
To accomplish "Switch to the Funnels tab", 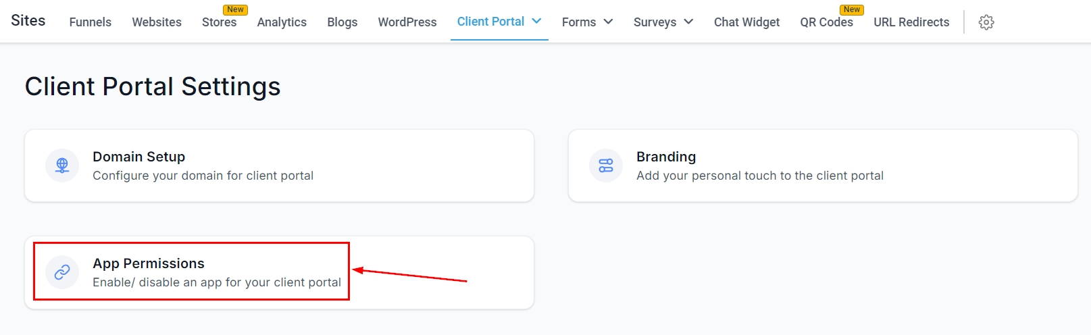I will pos(90,22).
